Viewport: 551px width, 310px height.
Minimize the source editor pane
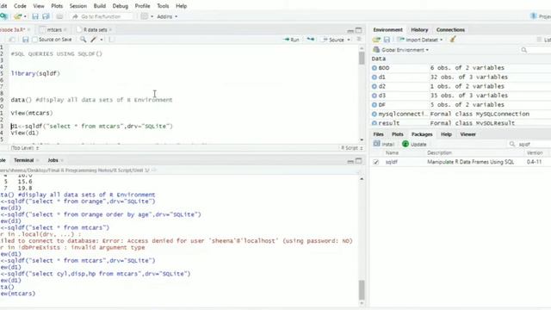coord(350,31)
